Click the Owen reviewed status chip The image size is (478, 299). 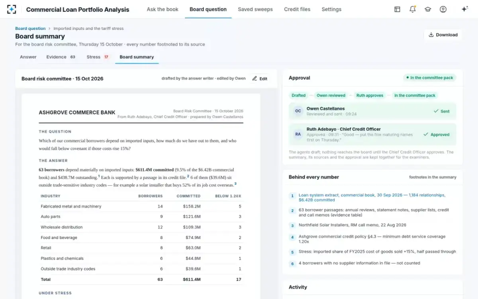pos(331,95)
